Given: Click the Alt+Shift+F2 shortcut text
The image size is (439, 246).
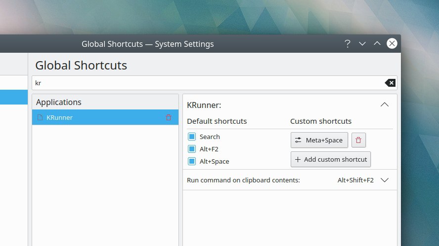Looking at the screenshot, I should [355, 180].
